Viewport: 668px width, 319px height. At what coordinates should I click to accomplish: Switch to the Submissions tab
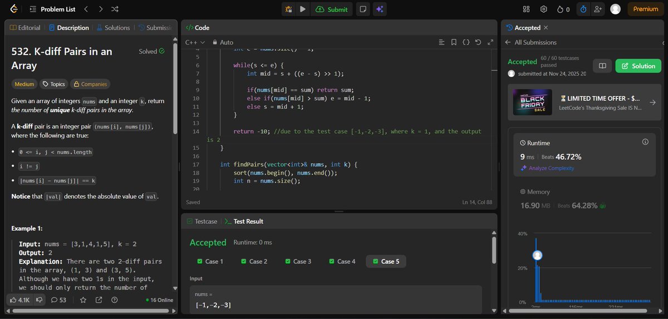(x=155, y=28)
